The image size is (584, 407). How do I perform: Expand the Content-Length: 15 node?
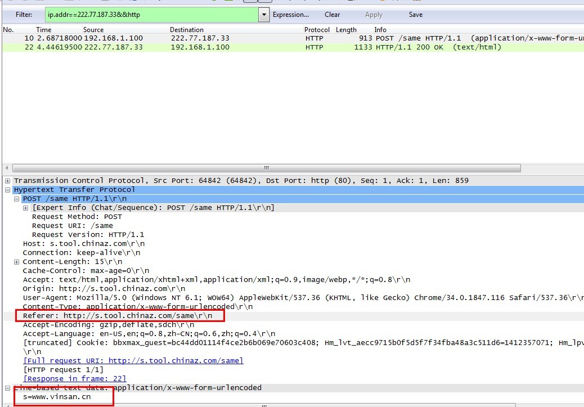16,262
